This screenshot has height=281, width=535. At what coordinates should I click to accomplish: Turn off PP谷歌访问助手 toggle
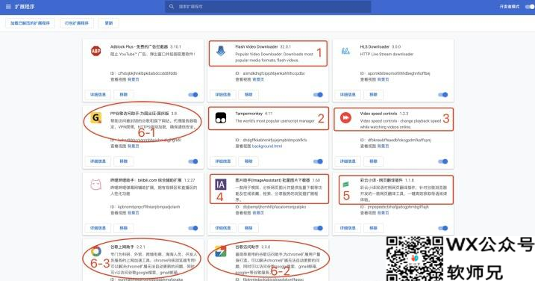(x=193, y=161)
